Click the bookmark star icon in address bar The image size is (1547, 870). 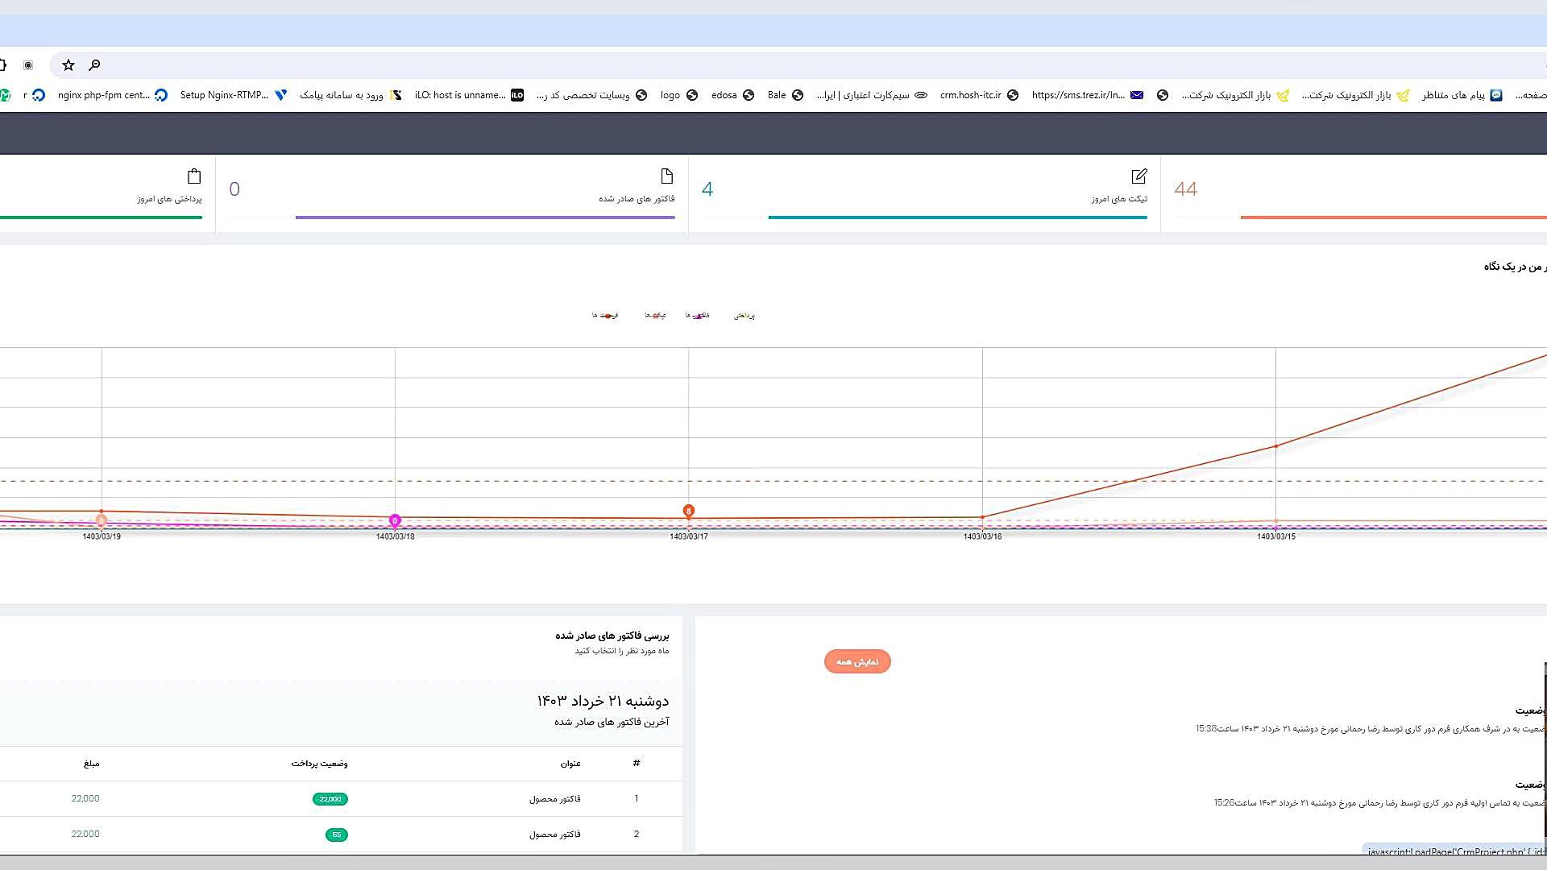tap(68, 65)
